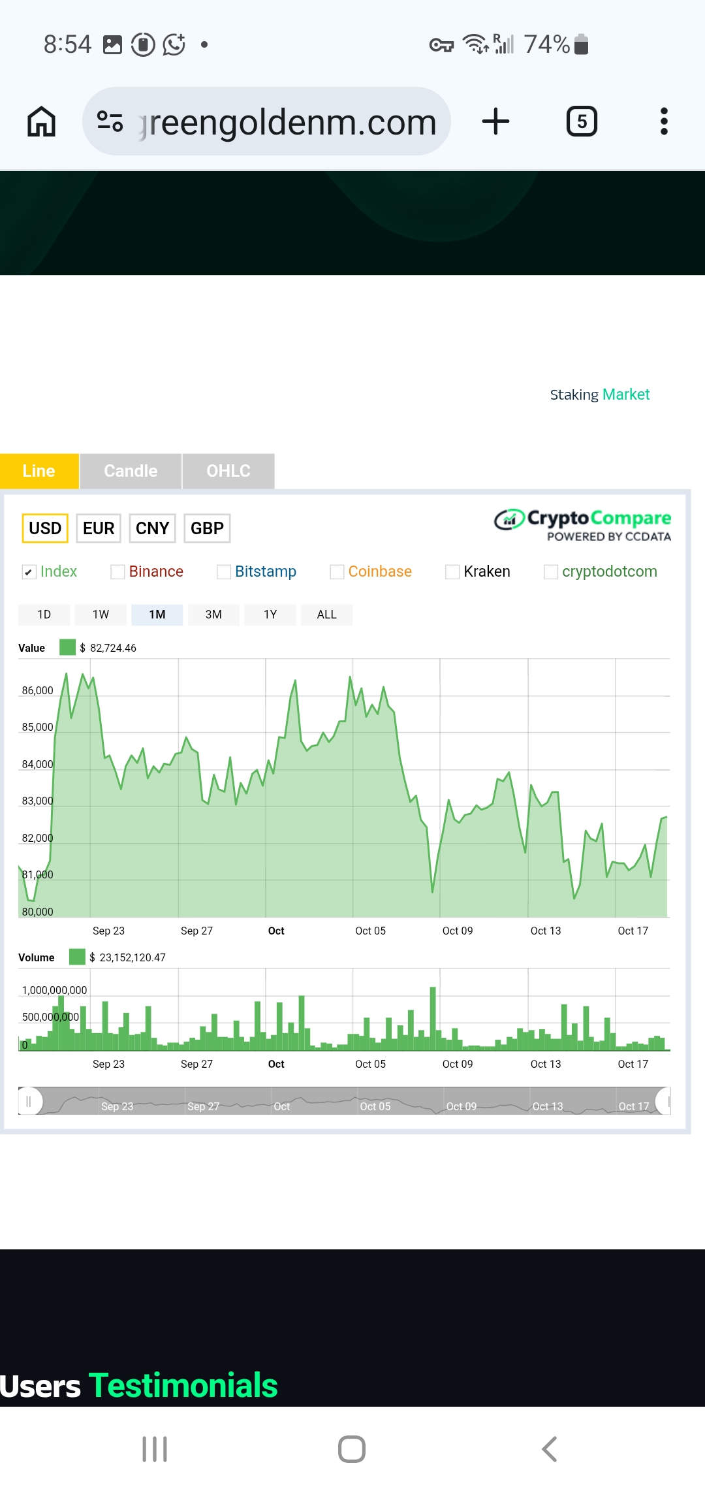Set chart range to 1W
The image size is (705, 1489).
(x=101, y=615)
